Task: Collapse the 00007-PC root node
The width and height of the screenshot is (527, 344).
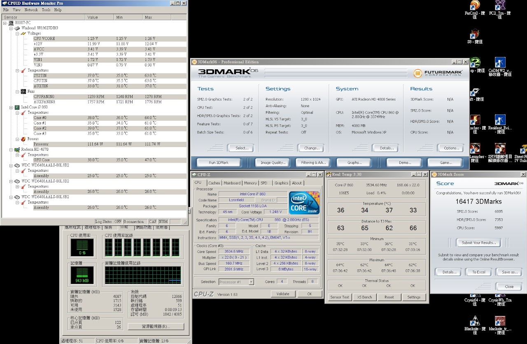Action: [x=5, y=23]
